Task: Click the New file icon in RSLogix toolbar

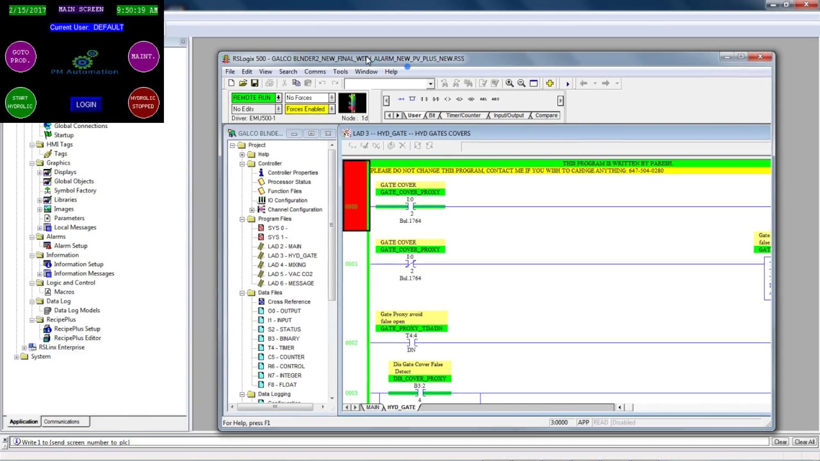Action: 231,83
